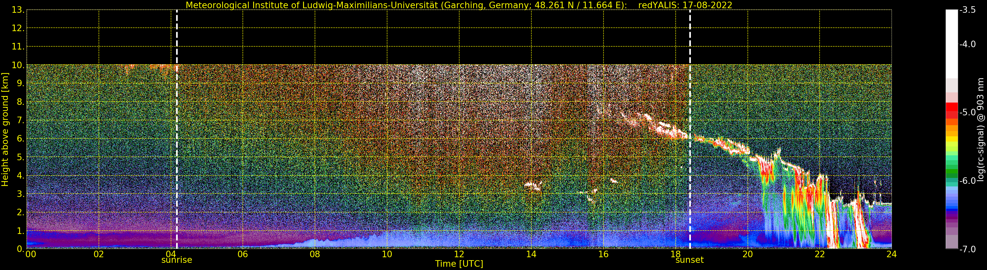The image size is (987, 270).
Task: Click the height axis tick label '9.'
Action: pos(20,84)
